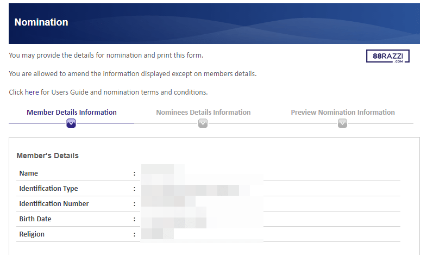Click the purple chevron under Member Details
The height and width of the screenshot is (255, 427).
pos(71,123)
